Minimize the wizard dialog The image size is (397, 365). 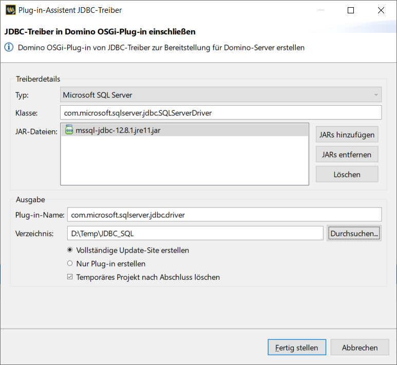[321, 10]
